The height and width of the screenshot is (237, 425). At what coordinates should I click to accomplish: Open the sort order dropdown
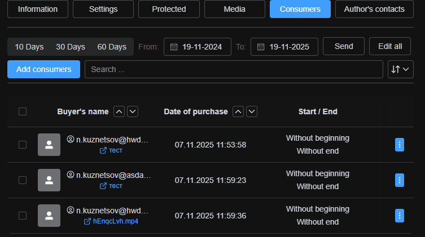pyautogui.click(x=400, y=69)
